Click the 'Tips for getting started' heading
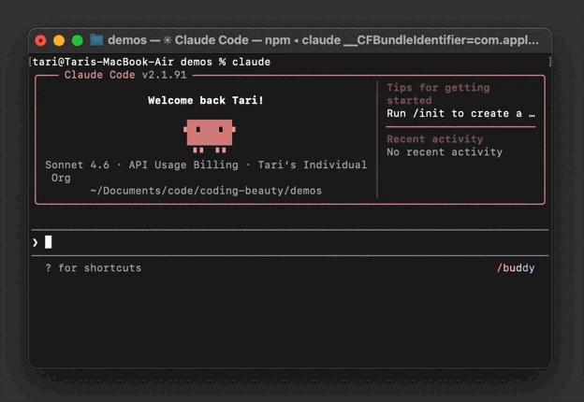The width and height of the screenshot is (584, 402). pos(438,93)
